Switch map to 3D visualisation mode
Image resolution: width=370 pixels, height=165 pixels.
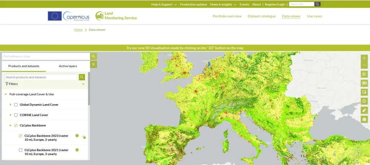click(364, 83)
